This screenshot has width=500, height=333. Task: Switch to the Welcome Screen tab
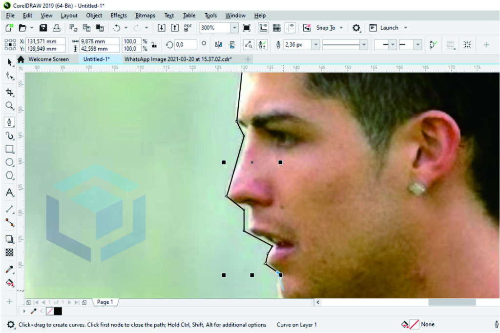point(48,59)
